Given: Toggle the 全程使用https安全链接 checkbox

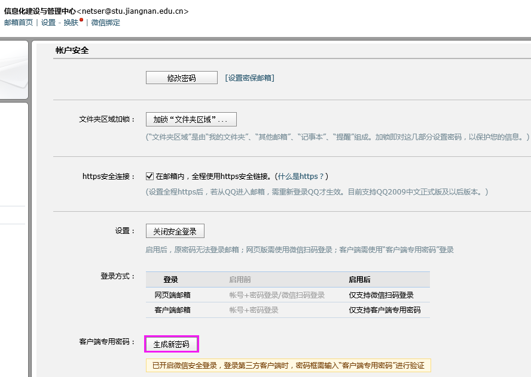Looking at the screenshot, I should [x=149, y=177].
